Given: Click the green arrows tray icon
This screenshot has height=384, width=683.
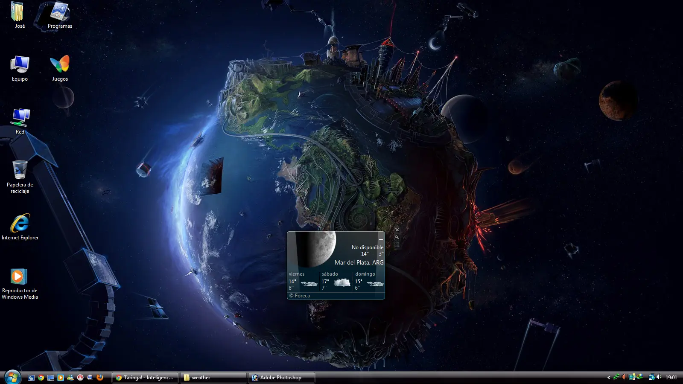Looking at the screenshot, I should point(616,377).
